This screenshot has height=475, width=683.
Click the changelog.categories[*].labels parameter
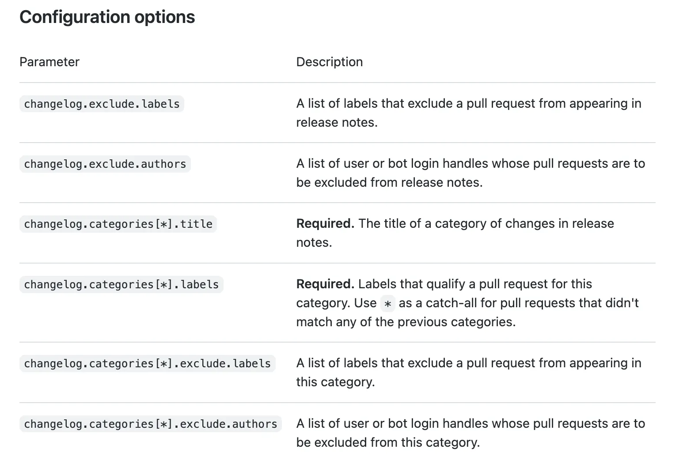(x=121, y=285)
